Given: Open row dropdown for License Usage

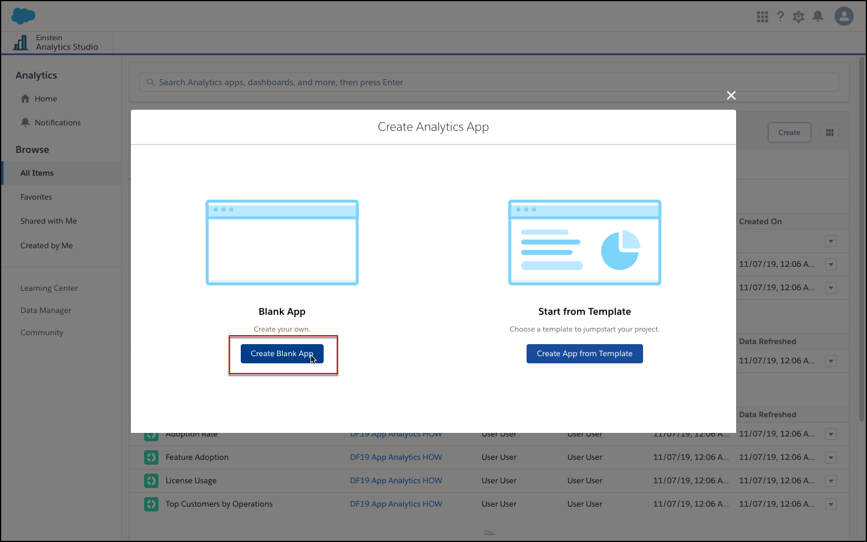Looking at the screenshot, I should tap(831, 481).
